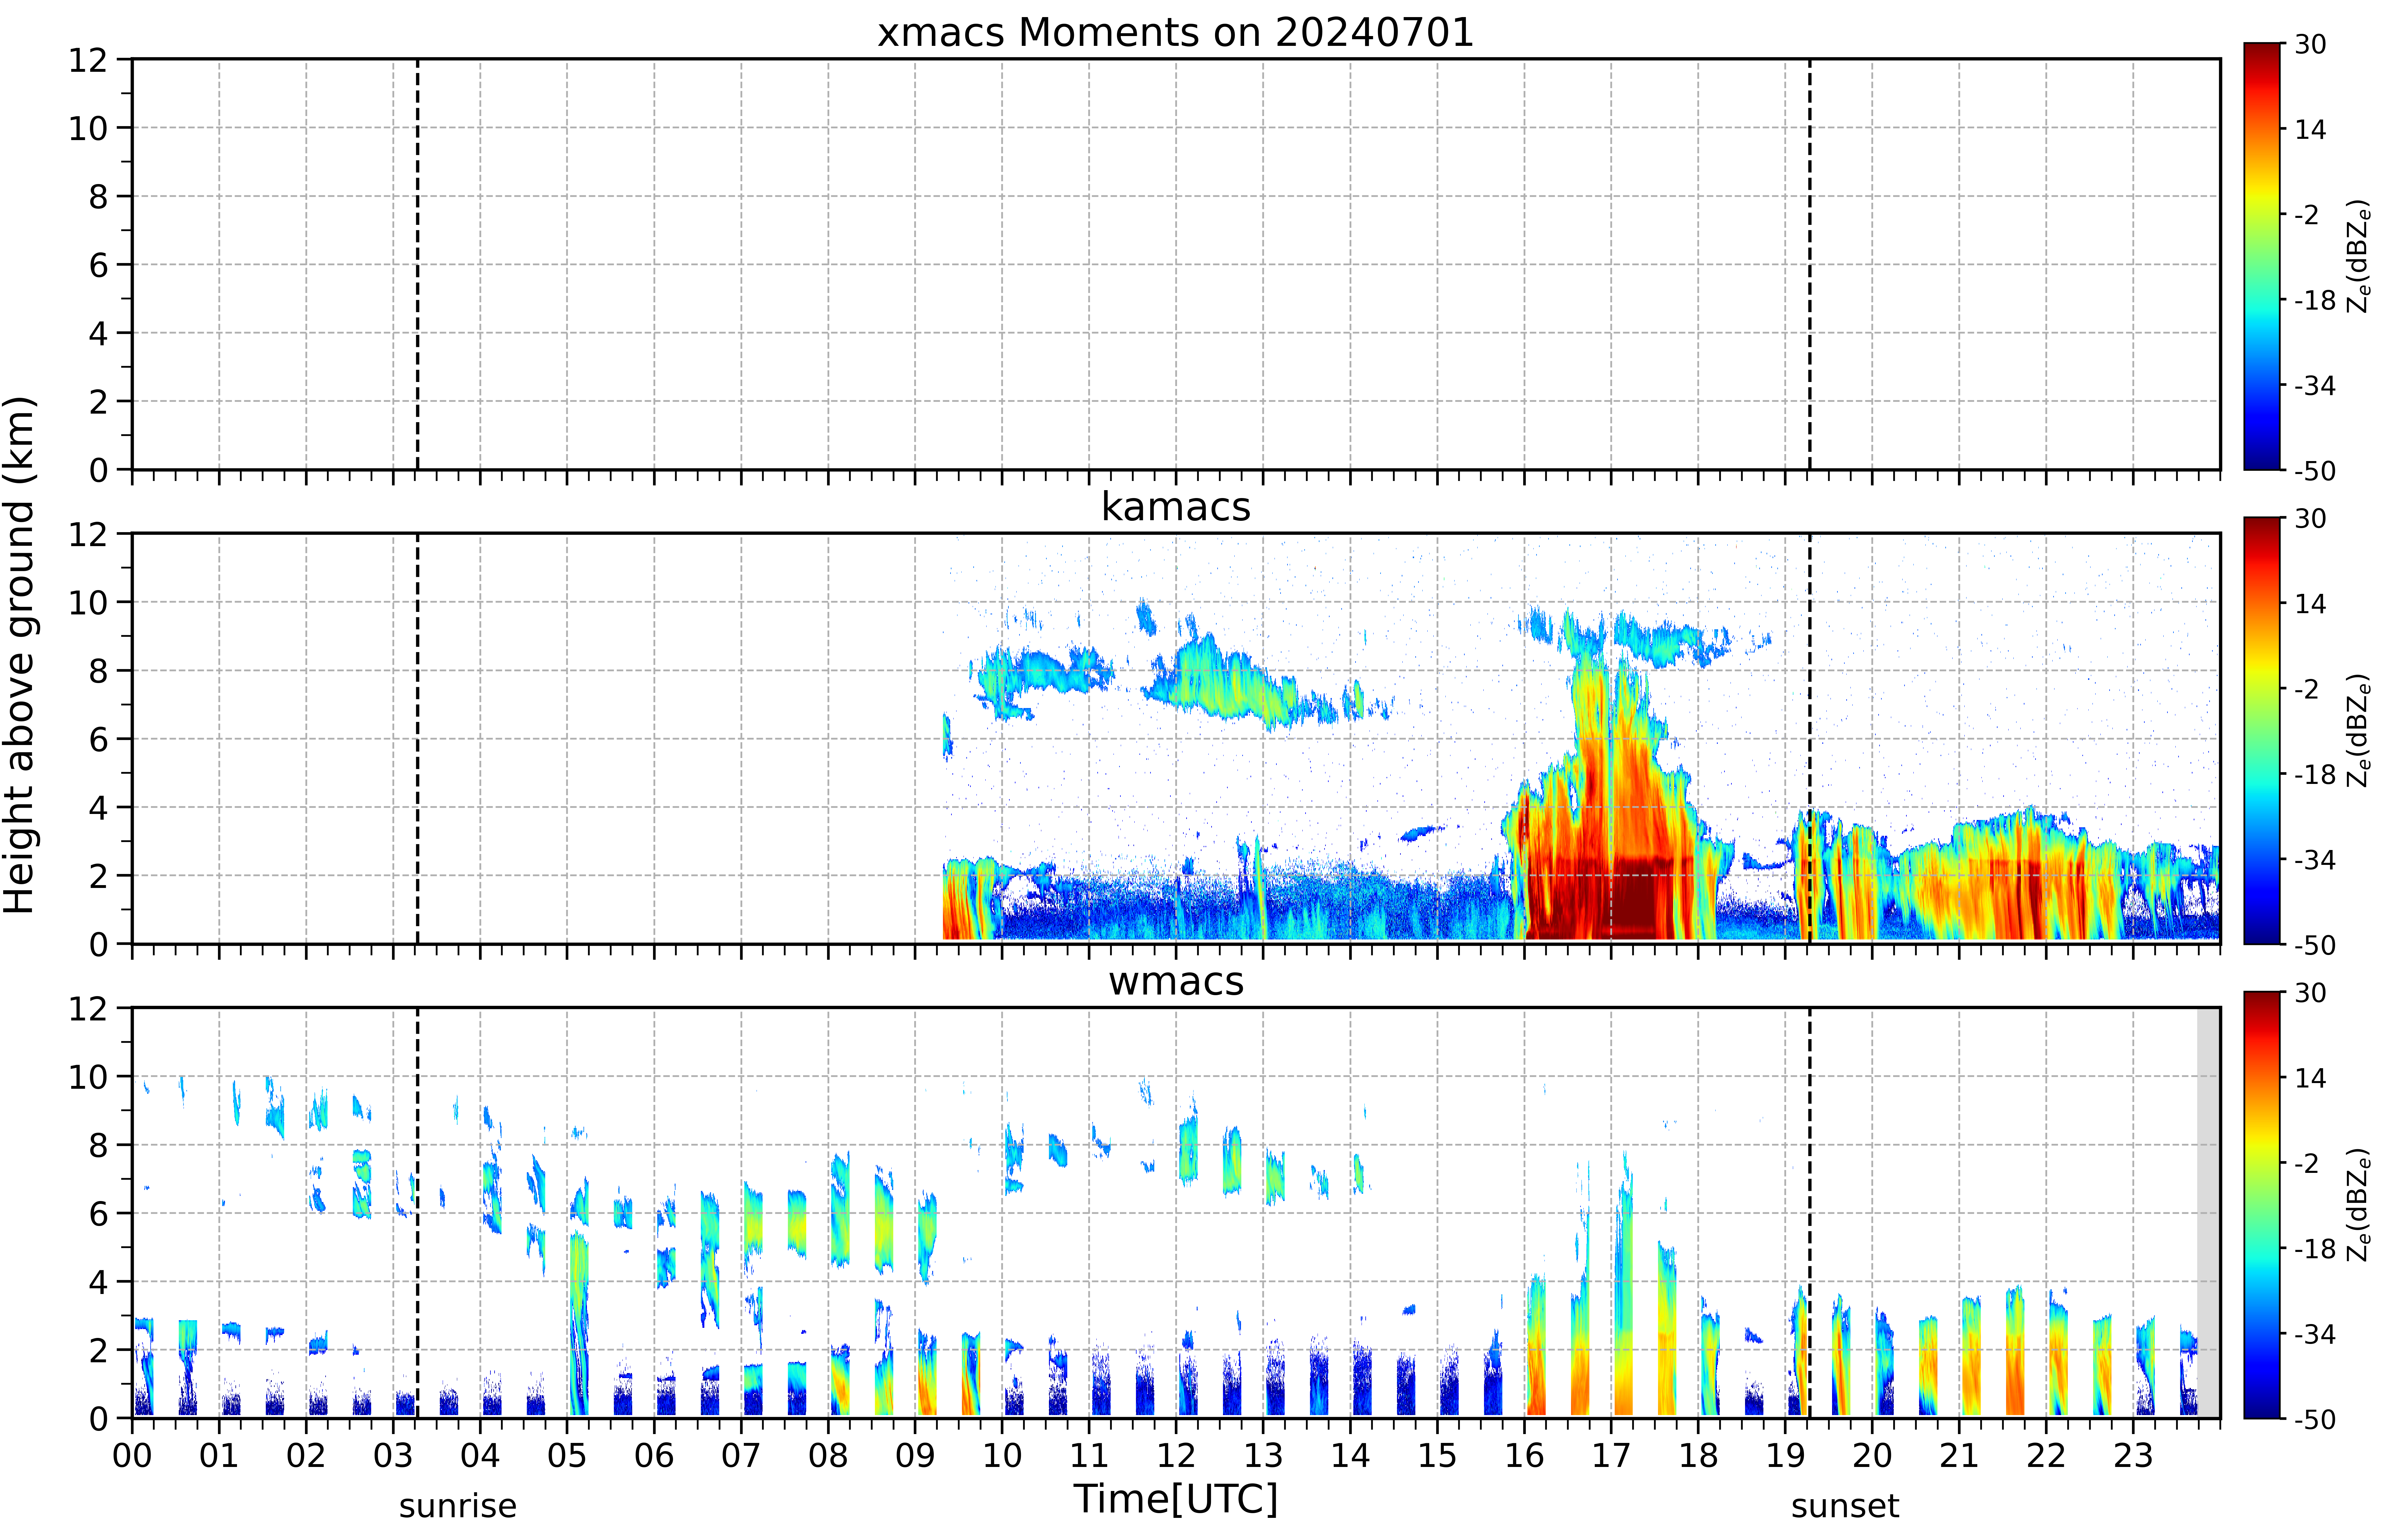Image resolution: width=2388 pixels, height=1540 pixels.
Task: Select the "kamacs" panel title
Action: click(1175, 507)
